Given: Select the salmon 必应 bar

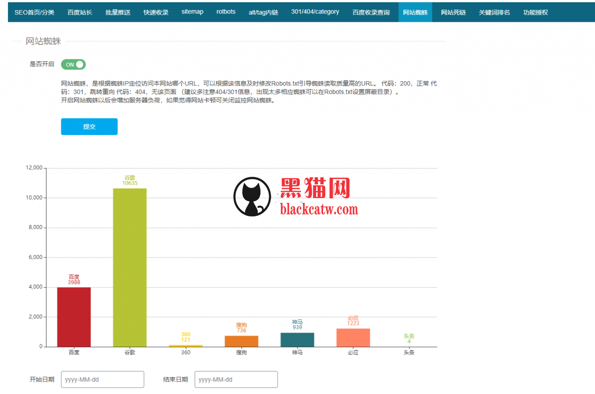Looking at the screenshot, I should pos(353,337).
